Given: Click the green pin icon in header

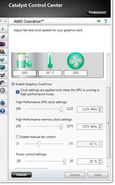Looking at the screenshot, I should pyautogui.click(x=98, y=21).
